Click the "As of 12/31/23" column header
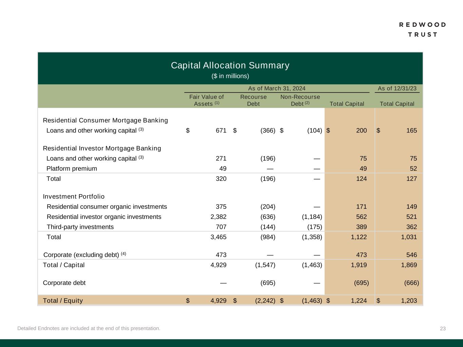This screenshot has width=463, height=347. click(397, 88)
